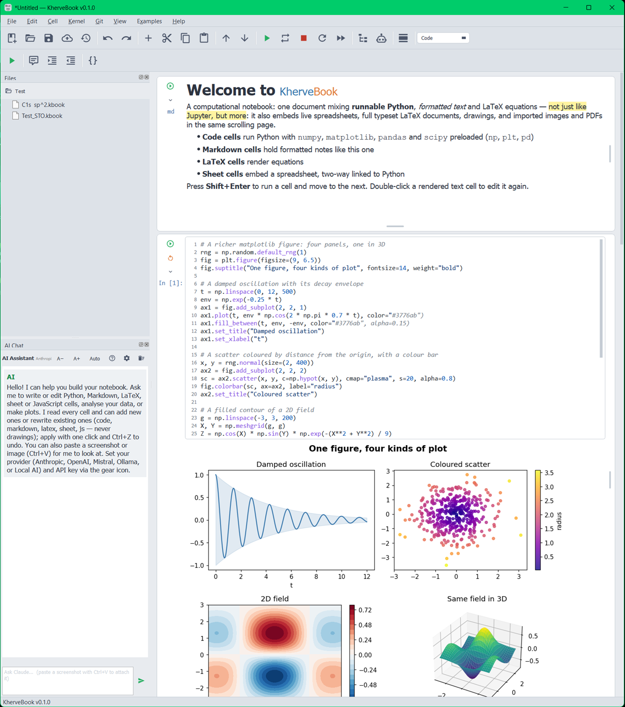Open a notebook via the folder icon
Viewport: 625px width, 707px height.
click(30, 38)
